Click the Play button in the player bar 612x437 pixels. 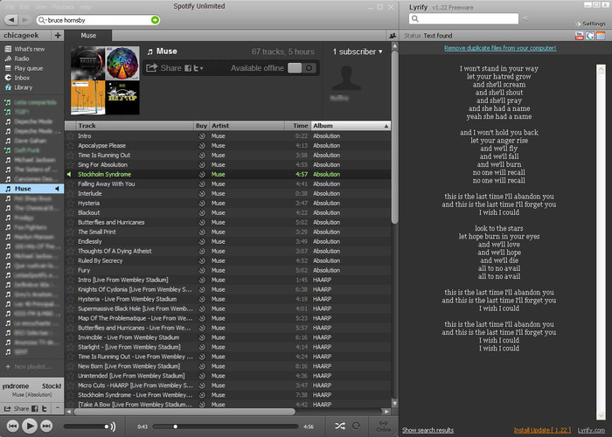pyautogui.click(x=28, y=426)
